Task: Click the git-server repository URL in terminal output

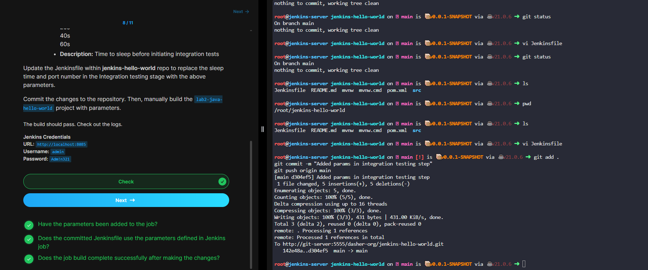Action: pyautogui.click(x=363, y=244)
